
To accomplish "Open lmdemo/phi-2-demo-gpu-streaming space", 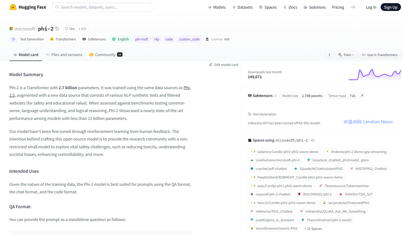I will pos(356,152).
